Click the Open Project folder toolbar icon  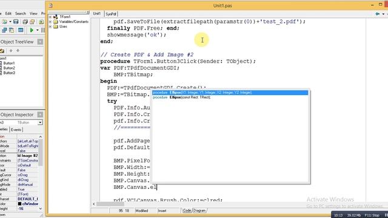click(32, 22)
